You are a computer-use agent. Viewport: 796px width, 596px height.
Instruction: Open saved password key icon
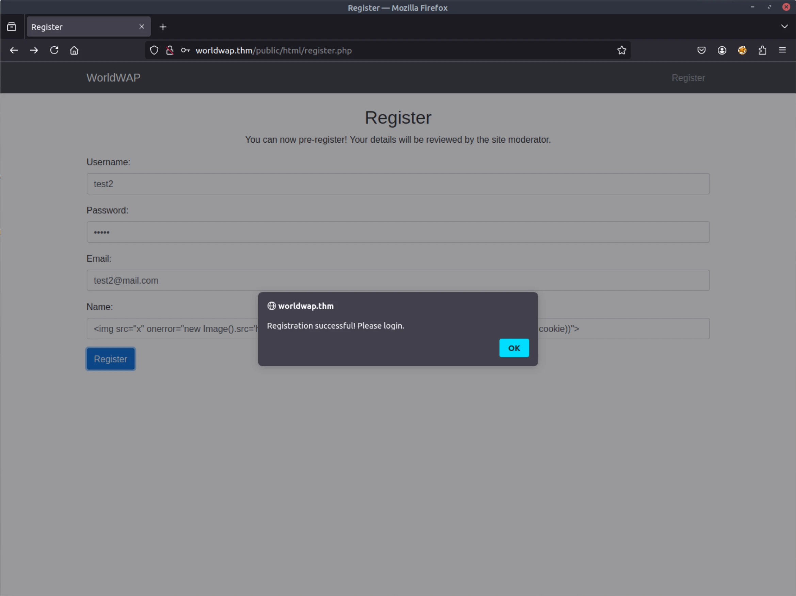coord(185,50)
